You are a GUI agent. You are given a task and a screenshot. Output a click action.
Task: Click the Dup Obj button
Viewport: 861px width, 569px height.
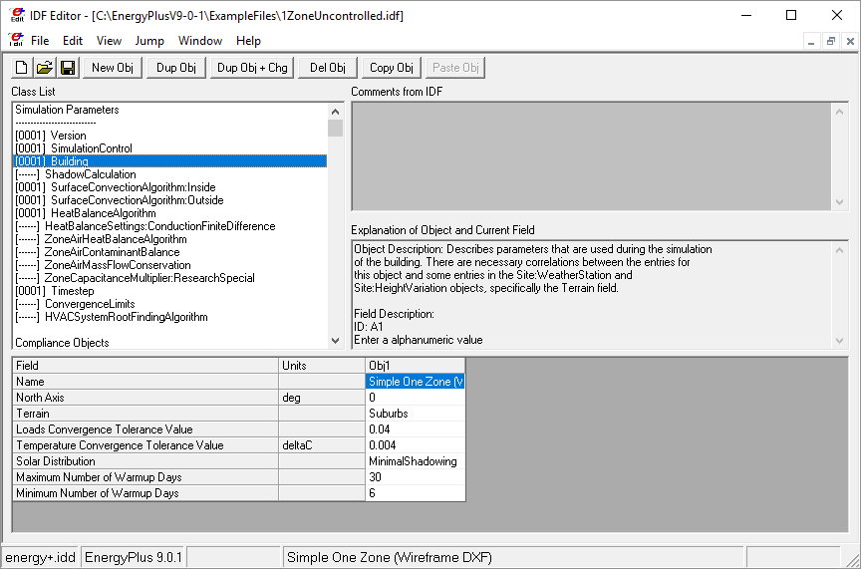[176, 68]
